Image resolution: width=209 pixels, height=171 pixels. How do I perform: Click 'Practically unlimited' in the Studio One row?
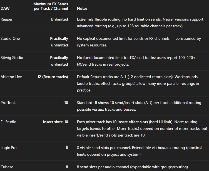click(59, 42)
